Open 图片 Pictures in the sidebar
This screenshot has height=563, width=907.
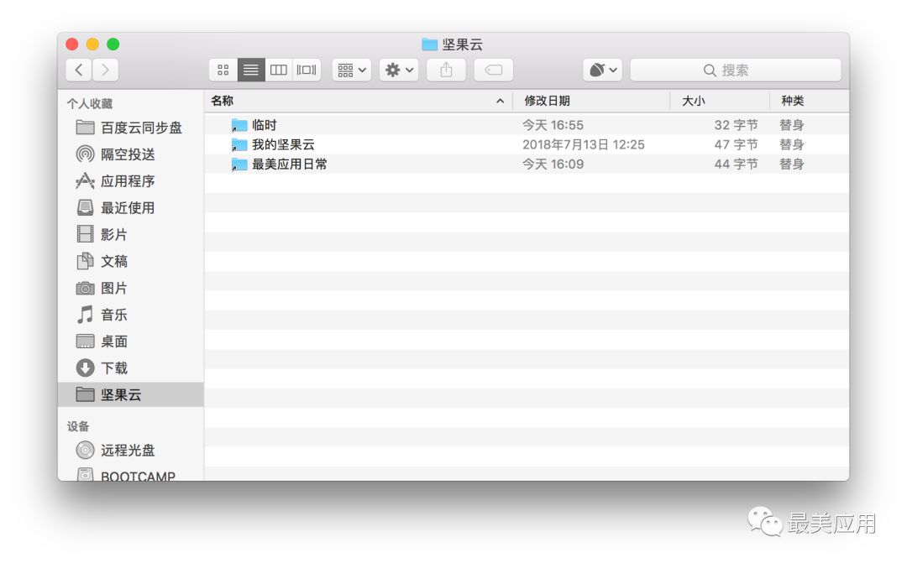coord(131,288)
